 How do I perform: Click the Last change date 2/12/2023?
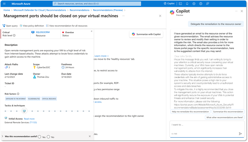click(x=10, y=77)
